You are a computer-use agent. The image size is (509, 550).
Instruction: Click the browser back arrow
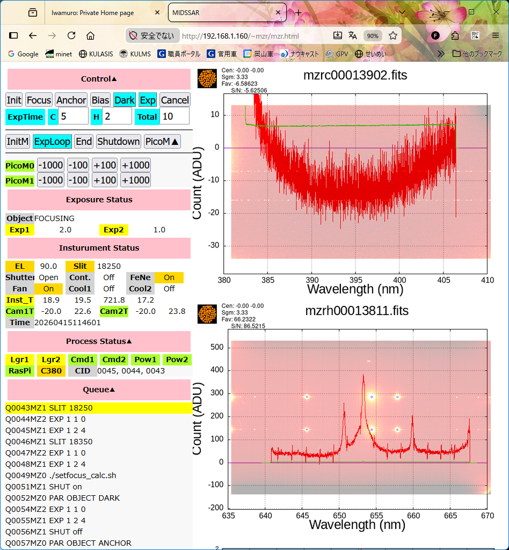[33, 35]
